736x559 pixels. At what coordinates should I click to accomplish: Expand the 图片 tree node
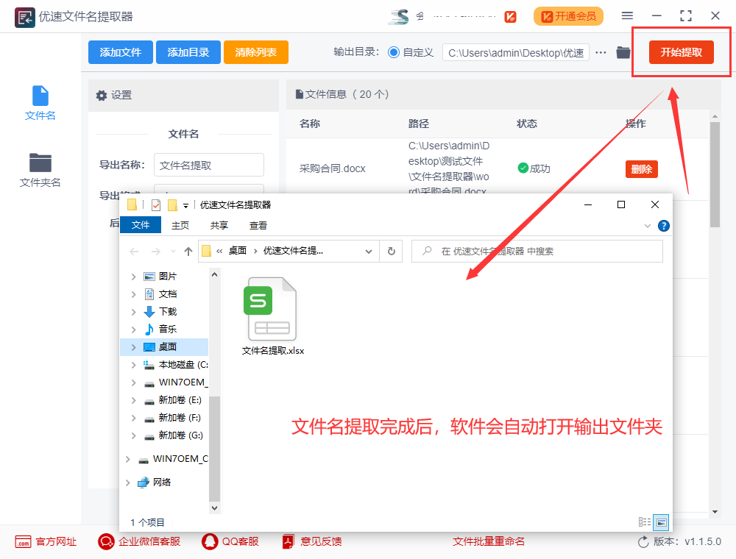pos(134,277)
